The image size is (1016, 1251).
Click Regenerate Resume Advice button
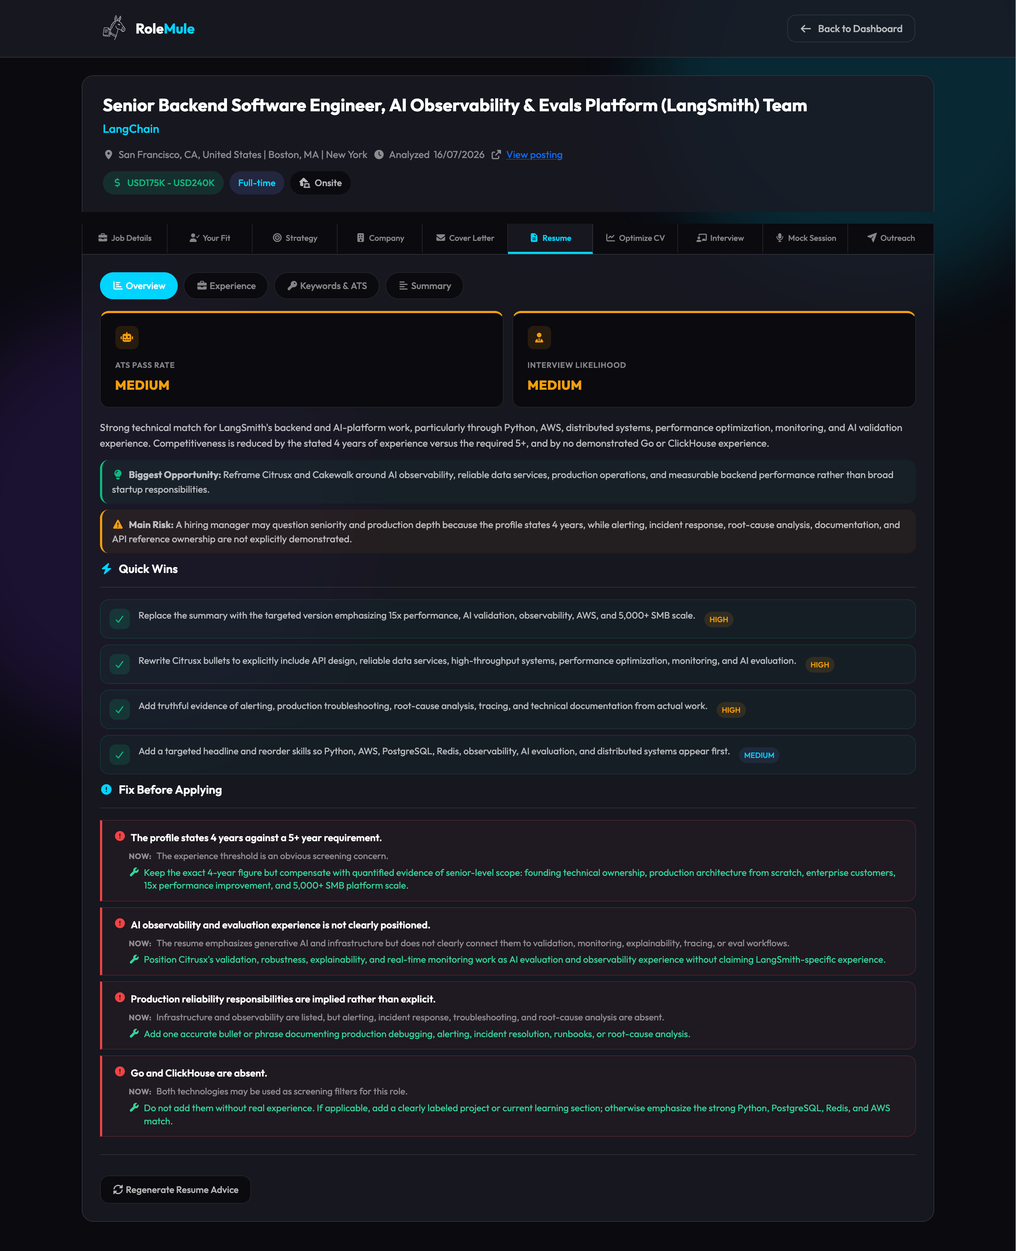176,1190
